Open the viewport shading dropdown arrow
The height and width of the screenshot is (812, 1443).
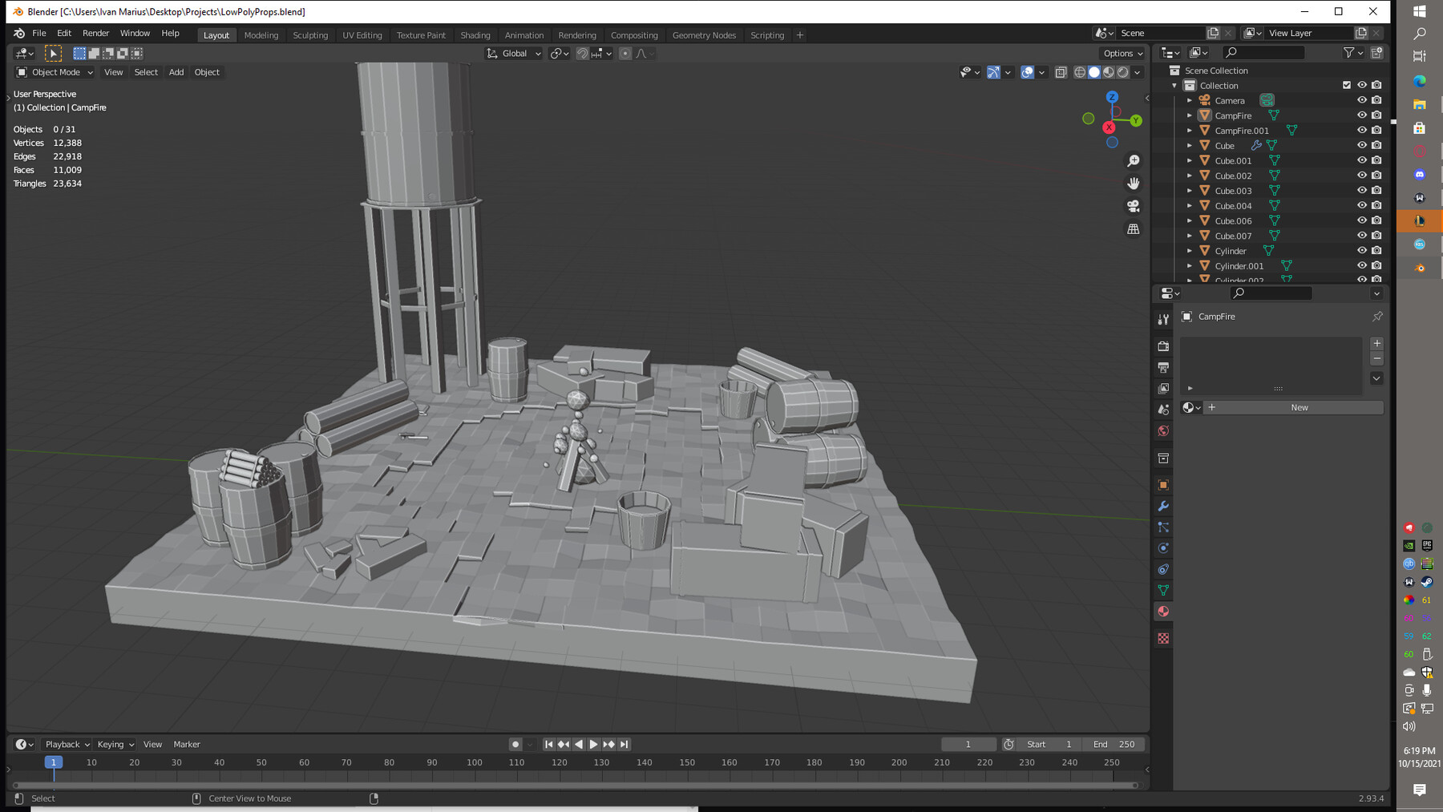coord(1137,72)
